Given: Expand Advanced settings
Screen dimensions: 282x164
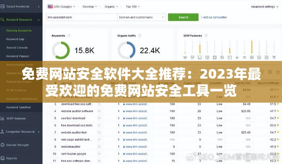Looking at the screenshot, I should (x=265, y=7).
